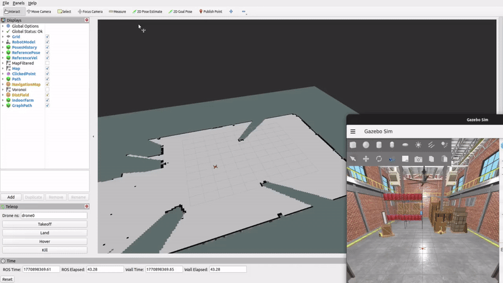Take a Gazebo screenshot with camera icon

(x=418, y=159)
